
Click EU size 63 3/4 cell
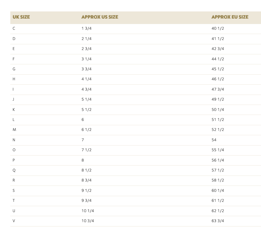pyautogui.click(x=218, y=221)
